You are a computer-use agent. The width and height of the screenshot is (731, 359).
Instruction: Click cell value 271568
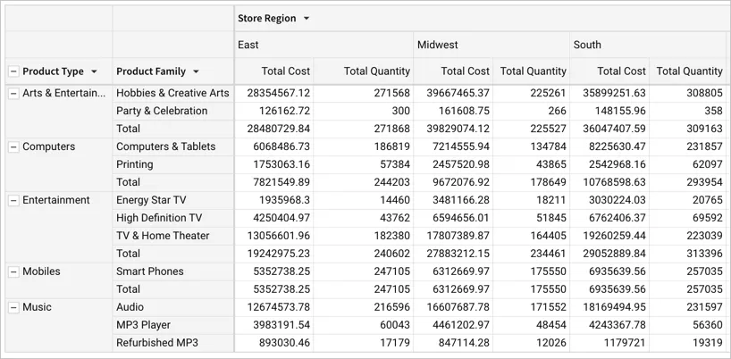point(391,93)
